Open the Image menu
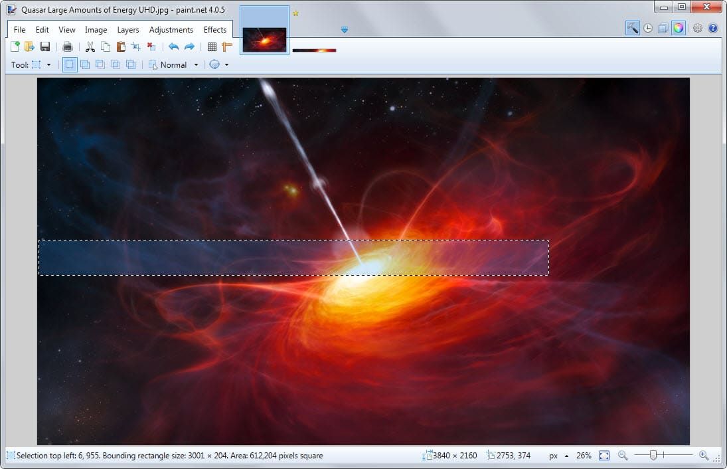Viewport: 727px width, 469px height. 96,30
